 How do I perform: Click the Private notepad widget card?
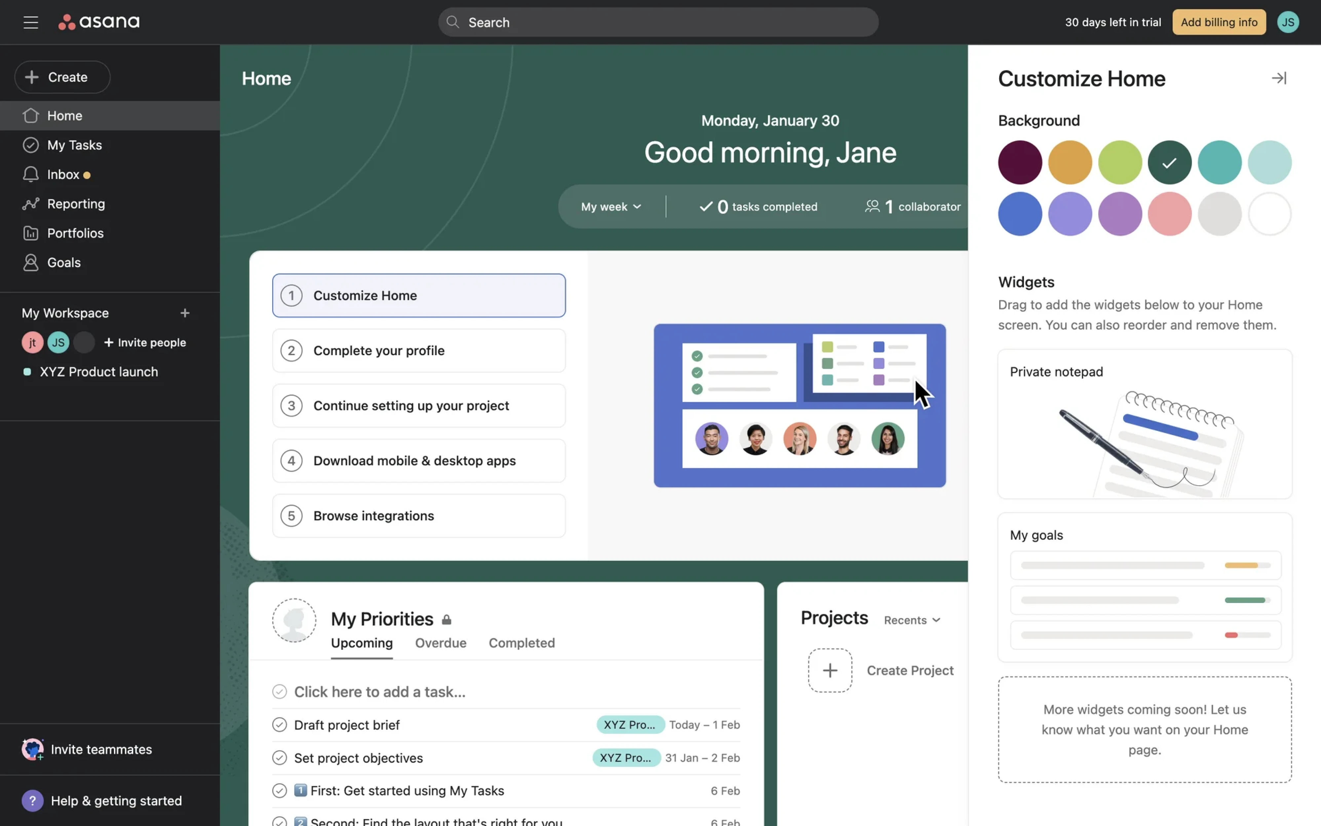pos(1145,424)
